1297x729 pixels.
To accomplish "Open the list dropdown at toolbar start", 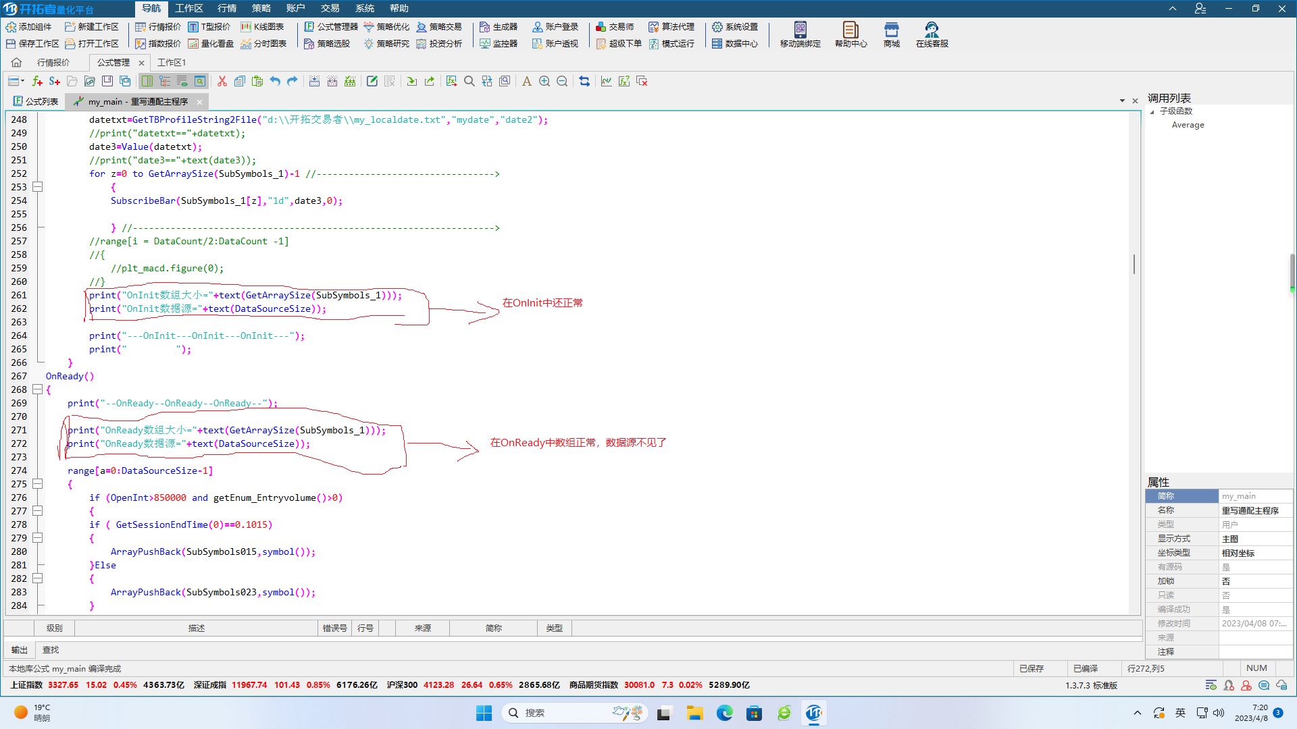I will coord(16,81).
